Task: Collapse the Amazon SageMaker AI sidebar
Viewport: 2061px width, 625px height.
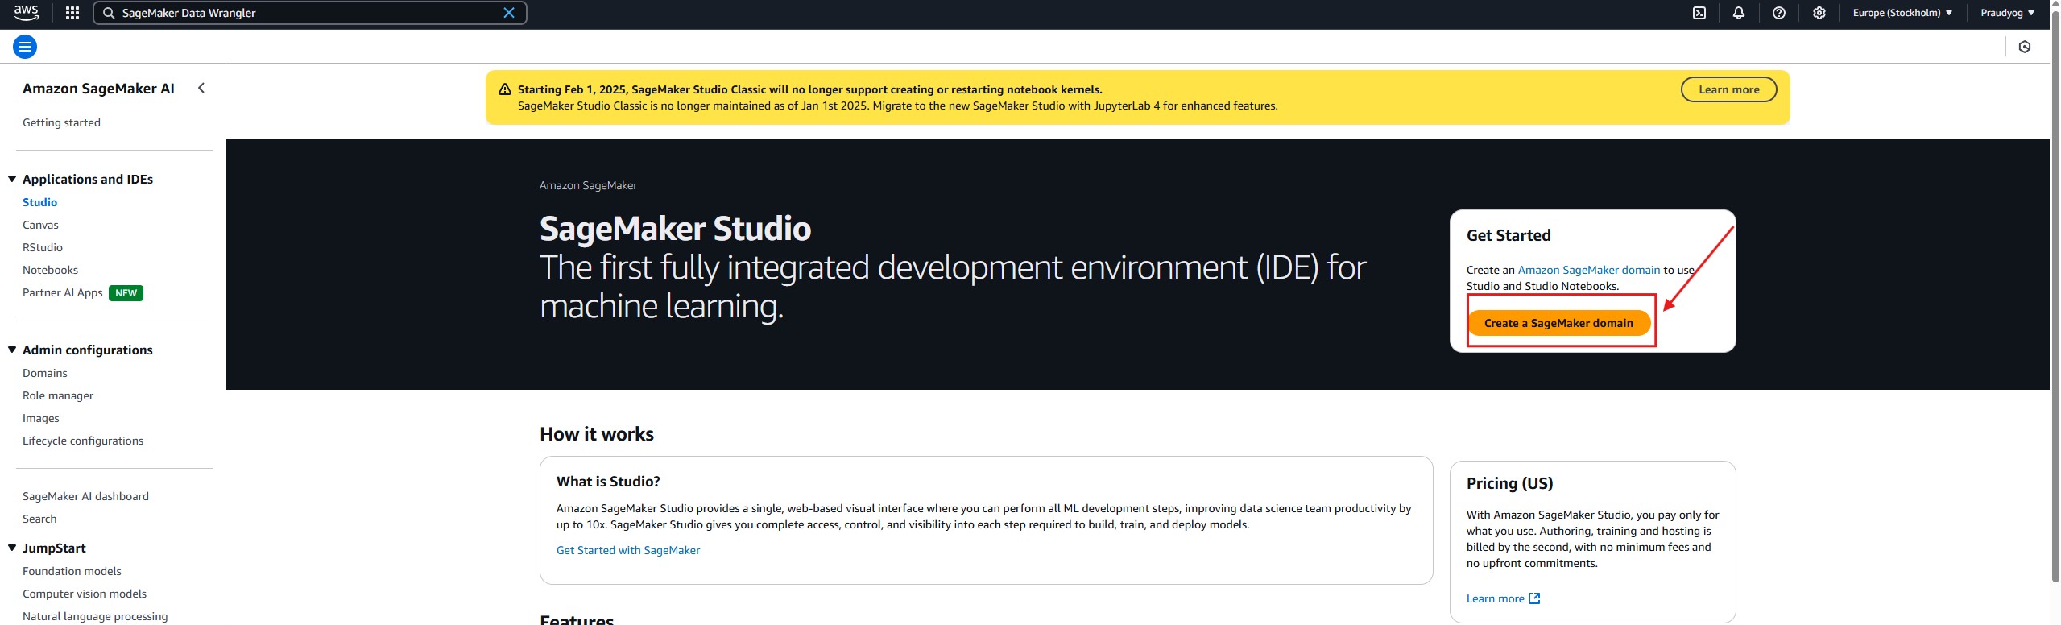Action: point(201,89)
